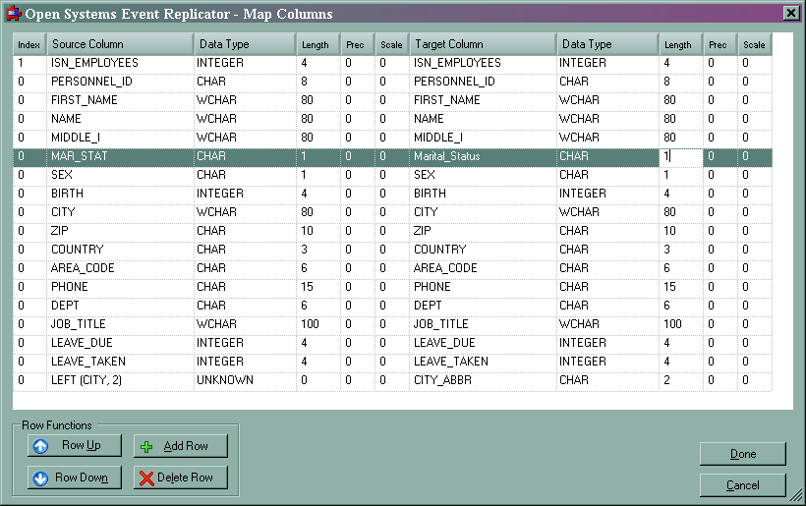Screen dimensions: 806x506
Task: Click the source Data Type column header
Action: pos(245,44)
